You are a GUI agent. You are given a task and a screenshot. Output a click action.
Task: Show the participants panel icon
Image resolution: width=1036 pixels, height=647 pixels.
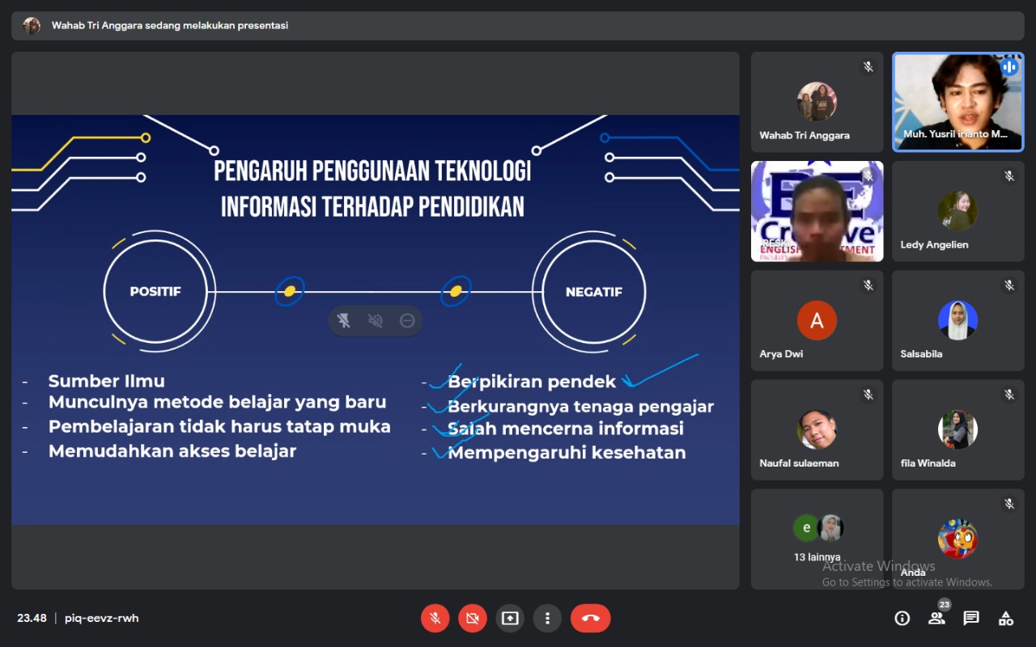coord(936,618)
